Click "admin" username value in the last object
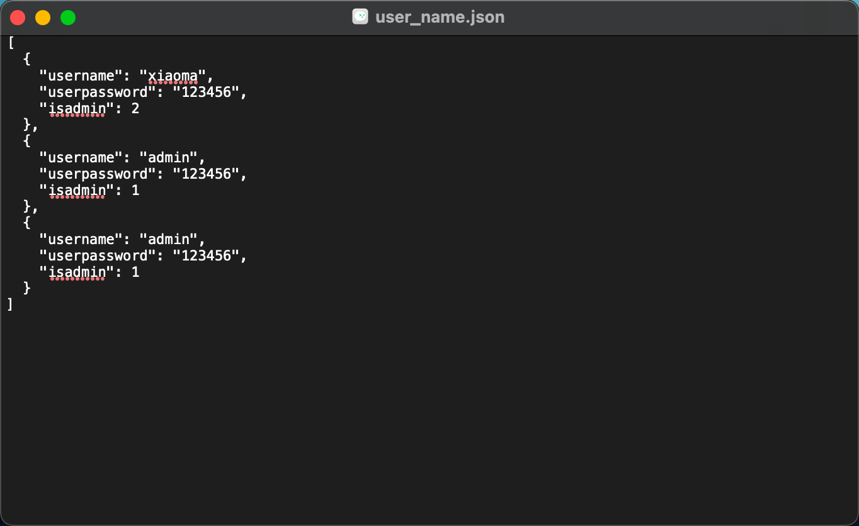This screenshot has width=859, height=526. pyautogui.click(x=169, y=239)
